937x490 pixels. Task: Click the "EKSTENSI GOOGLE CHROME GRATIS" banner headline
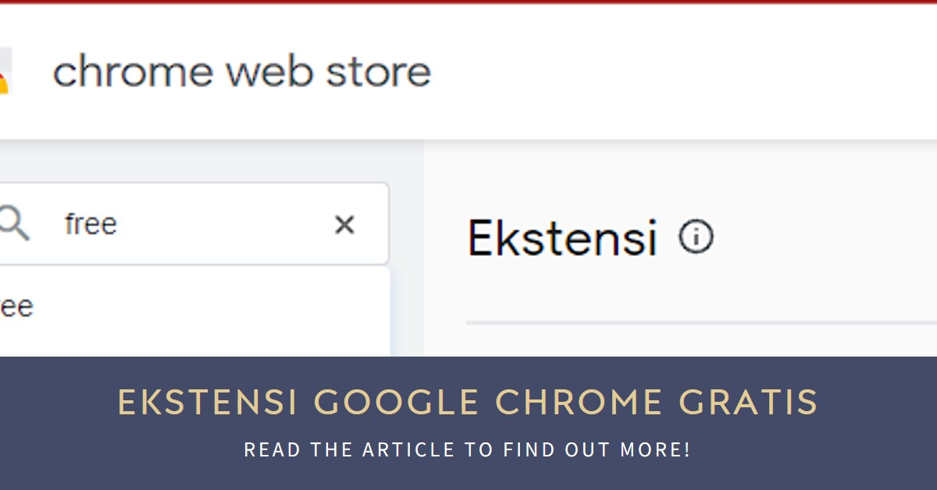tap(468, 403)
